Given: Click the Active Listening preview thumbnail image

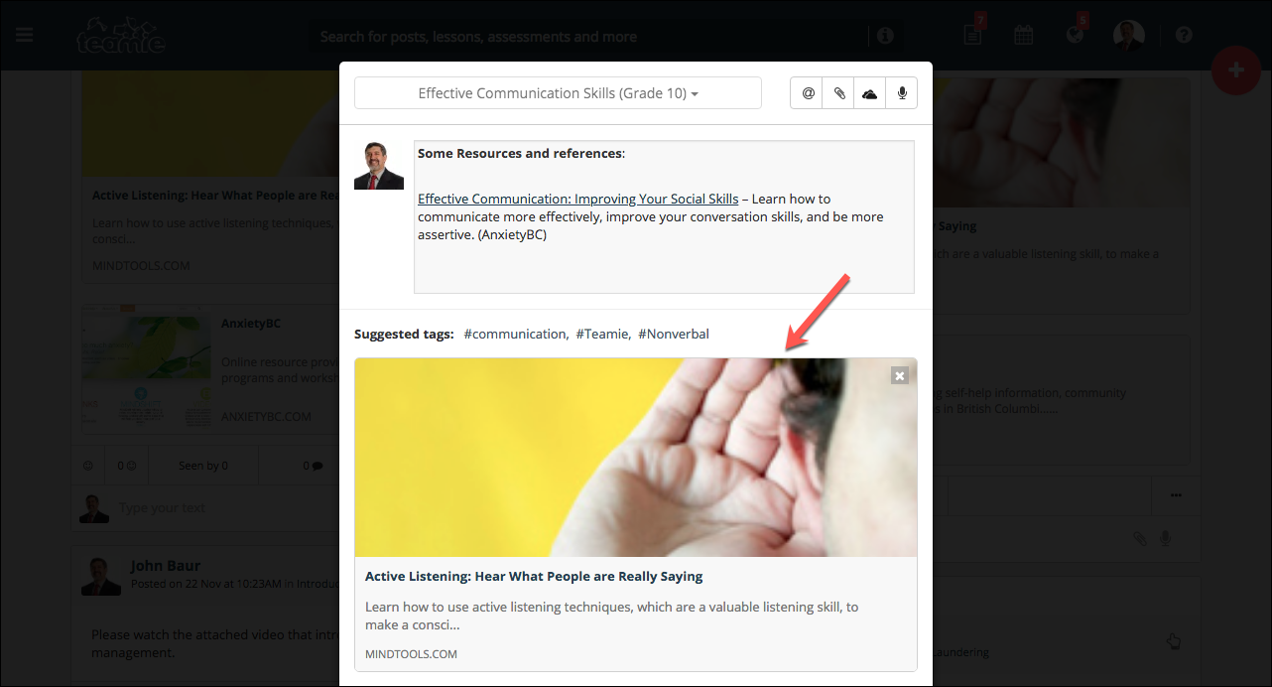Looking at the screenshot, I should [636, 458].
